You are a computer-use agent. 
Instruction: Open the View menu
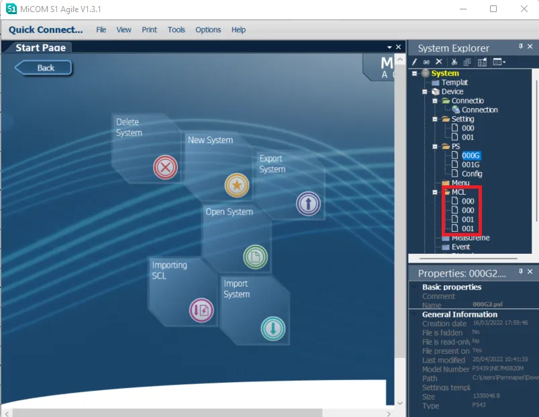coord(124,30)
